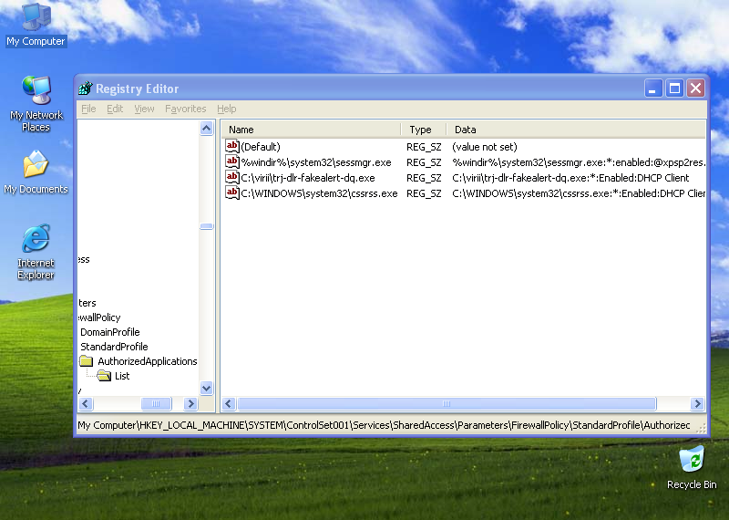Select the List key label in tree
The width and height of the screenshot is (729, 520).
[122, 376]
